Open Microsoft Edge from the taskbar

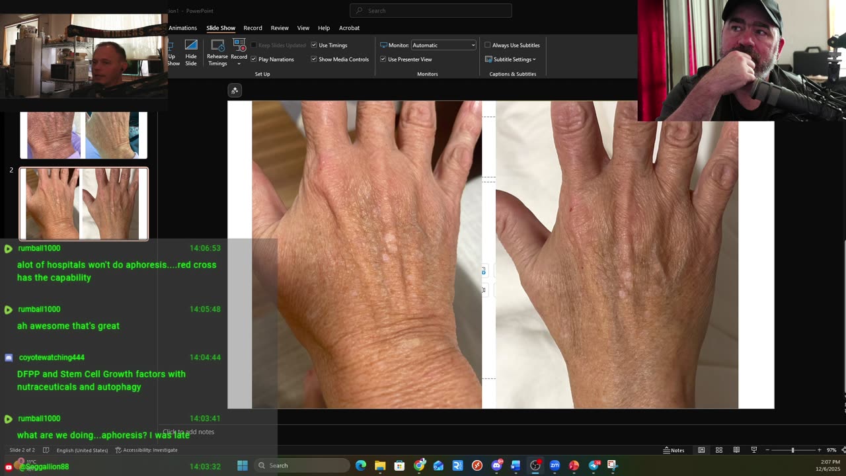[x=361, y=465]
